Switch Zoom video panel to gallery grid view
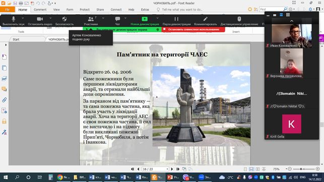The height and width of the screenshot is (182, 324). tap(288, 15)
